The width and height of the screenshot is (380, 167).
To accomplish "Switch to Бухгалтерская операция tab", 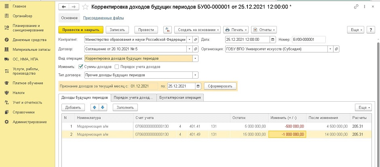I will pyautogui.click(x=180, y=98).
